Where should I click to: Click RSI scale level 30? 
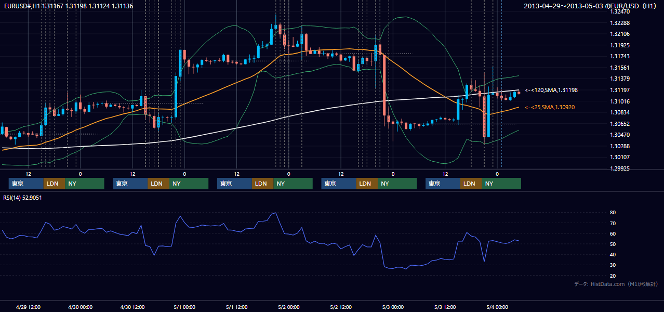(x=613, y=265)
